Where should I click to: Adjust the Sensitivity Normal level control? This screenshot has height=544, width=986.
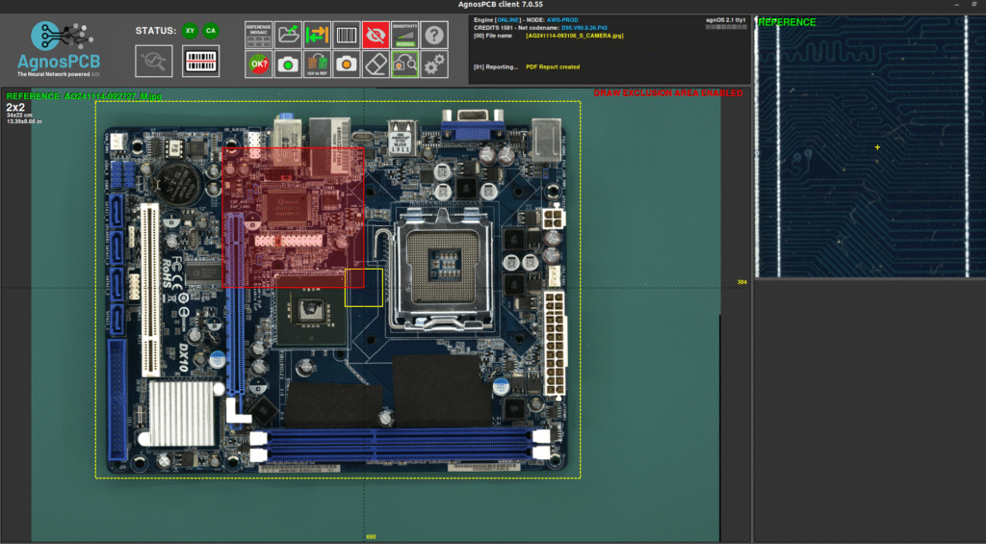click(405, 35)
